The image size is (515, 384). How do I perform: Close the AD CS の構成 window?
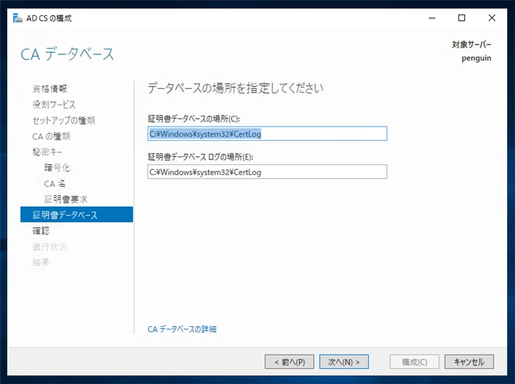tap(491, 18)
